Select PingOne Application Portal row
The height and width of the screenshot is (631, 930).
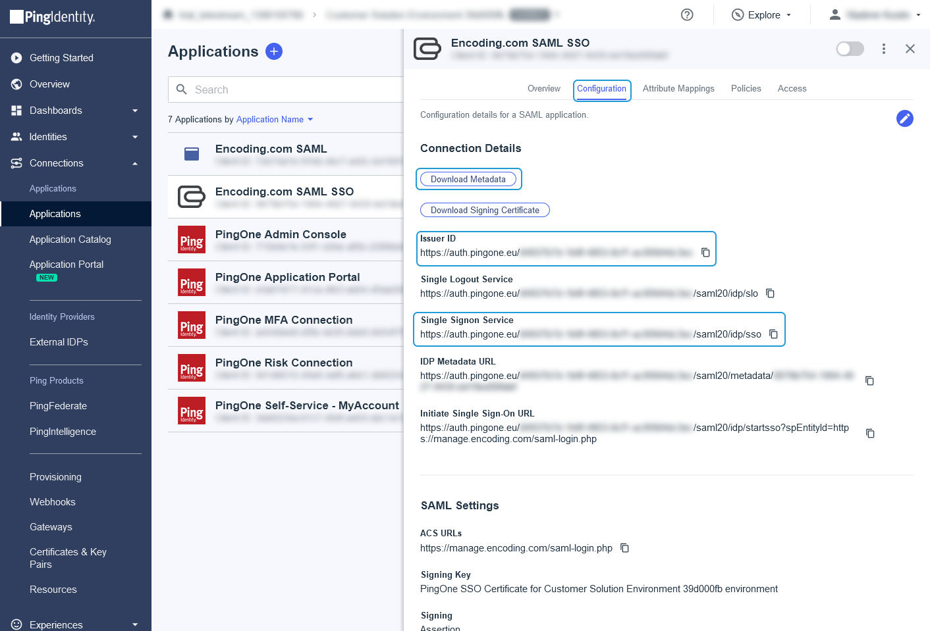(x=286, y=282)
